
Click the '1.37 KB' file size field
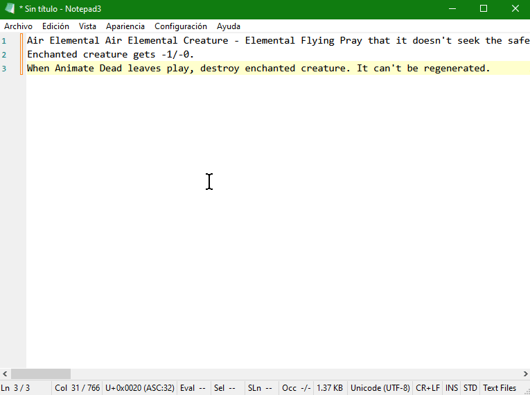point(330,388)
